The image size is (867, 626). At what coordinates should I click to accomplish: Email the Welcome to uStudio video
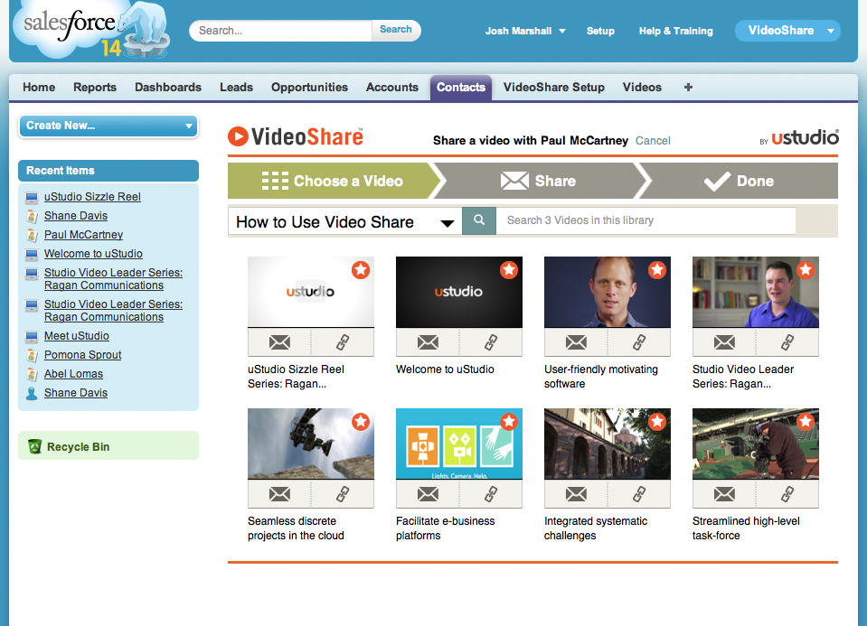(x=428, y=342)
